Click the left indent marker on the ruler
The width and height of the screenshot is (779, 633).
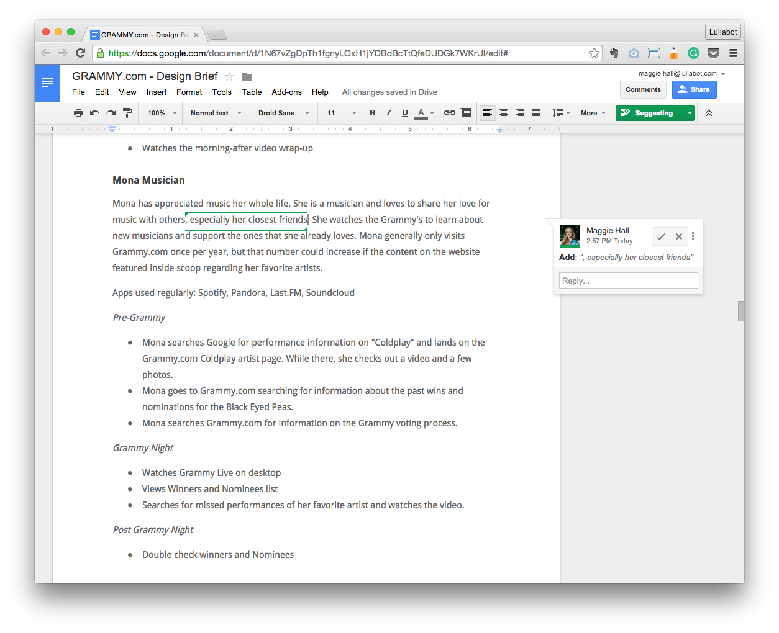[x=112, y=129]
